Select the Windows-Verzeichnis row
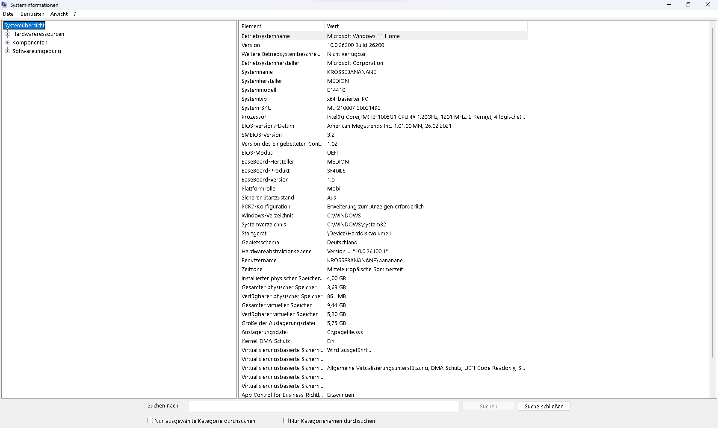This screenshot has height=428, width=718. 383,216
